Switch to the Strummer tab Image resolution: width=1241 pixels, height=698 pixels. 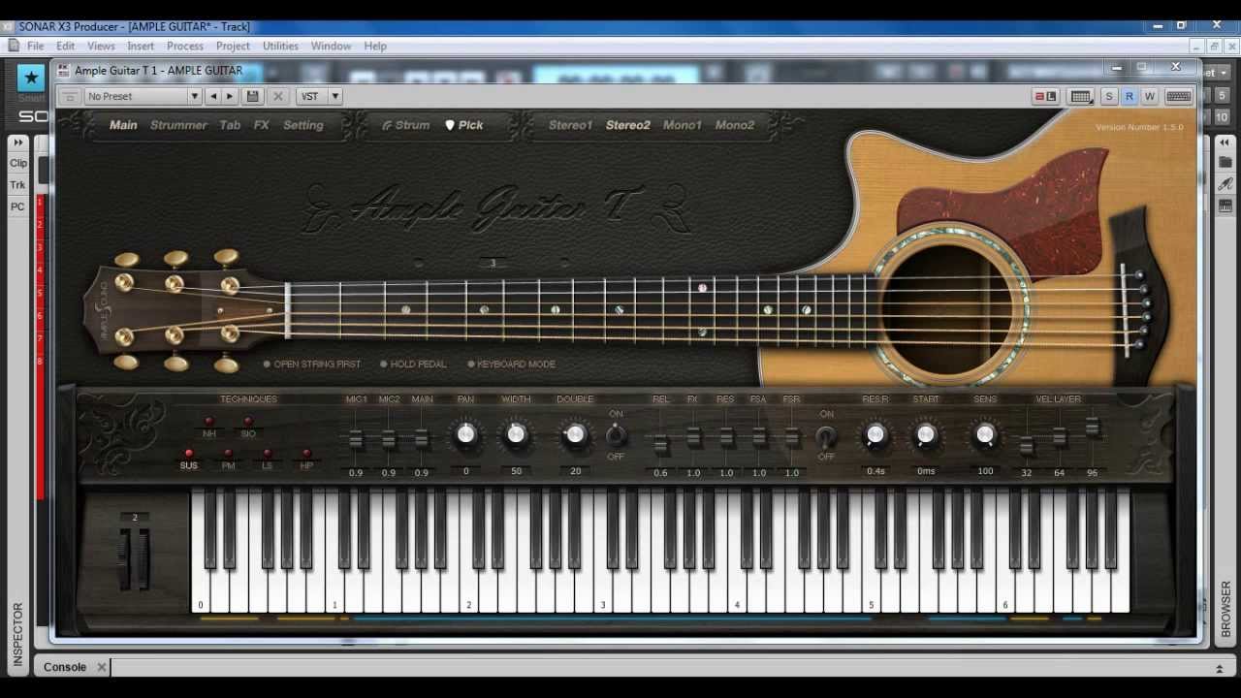click(x=178, y=125)
